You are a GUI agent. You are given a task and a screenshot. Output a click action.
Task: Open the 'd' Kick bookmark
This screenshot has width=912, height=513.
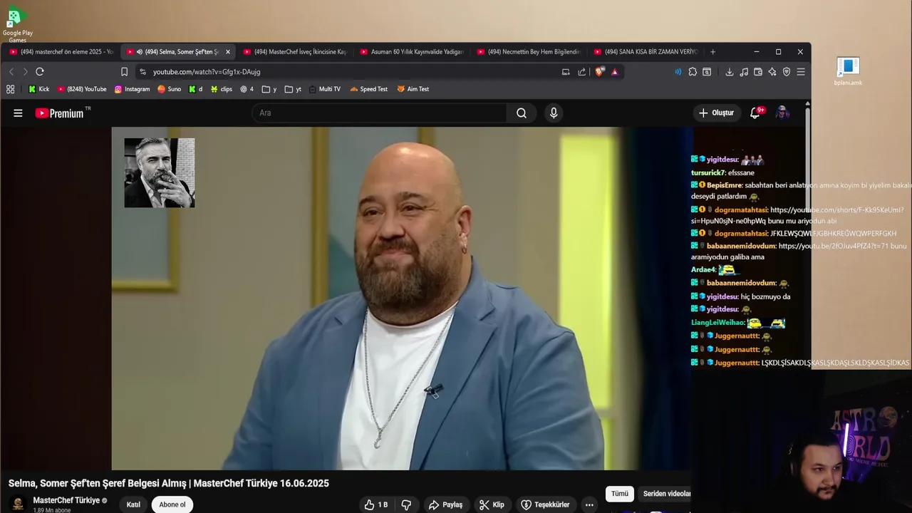pos(195,89)
